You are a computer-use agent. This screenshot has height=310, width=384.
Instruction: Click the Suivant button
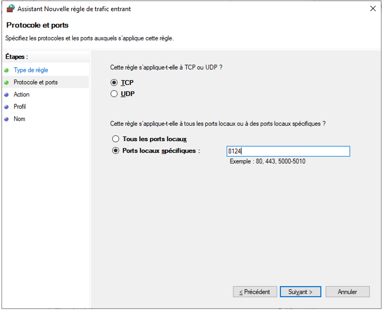coord(300,292)
